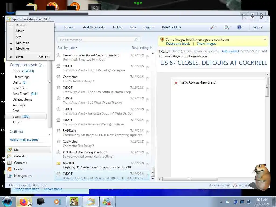Viewport: 276px width, 207px height.
Task: Open the Sort by date dropdown
Action: (67, 48)
